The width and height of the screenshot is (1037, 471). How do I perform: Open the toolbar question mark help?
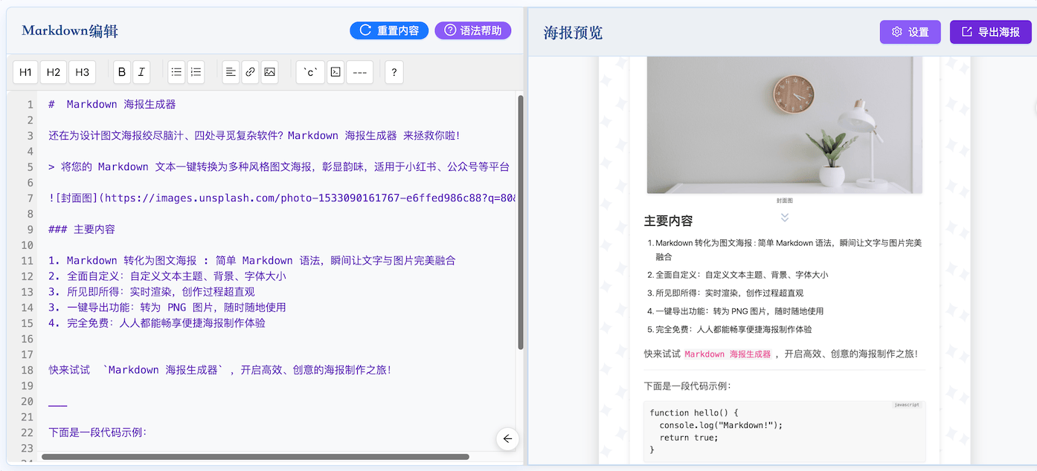[x=394, y=72]
